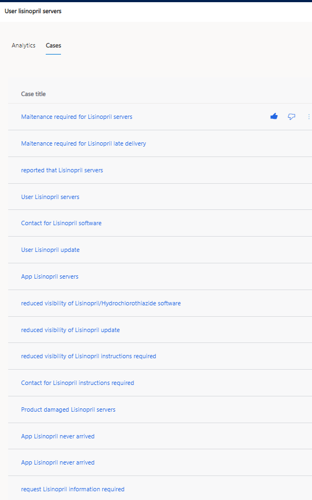The height and width of the screenshot is (500, 312).
Task: Open App Lisinopril servers case
Action: point(50,277)
